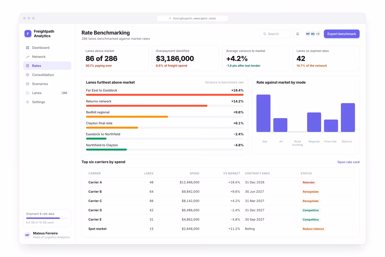Click the Search input field
385x257 pixels.
(x=275, y=34)
